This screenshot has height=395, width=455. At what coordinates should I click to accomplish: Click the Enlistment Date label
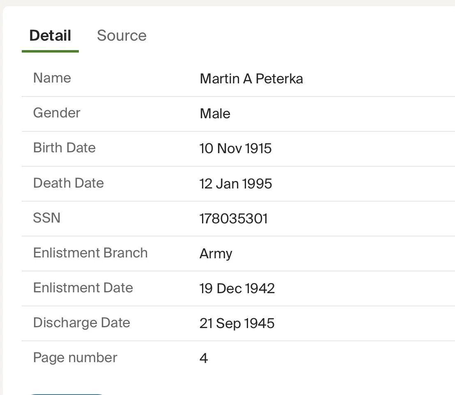click(83, 287)
